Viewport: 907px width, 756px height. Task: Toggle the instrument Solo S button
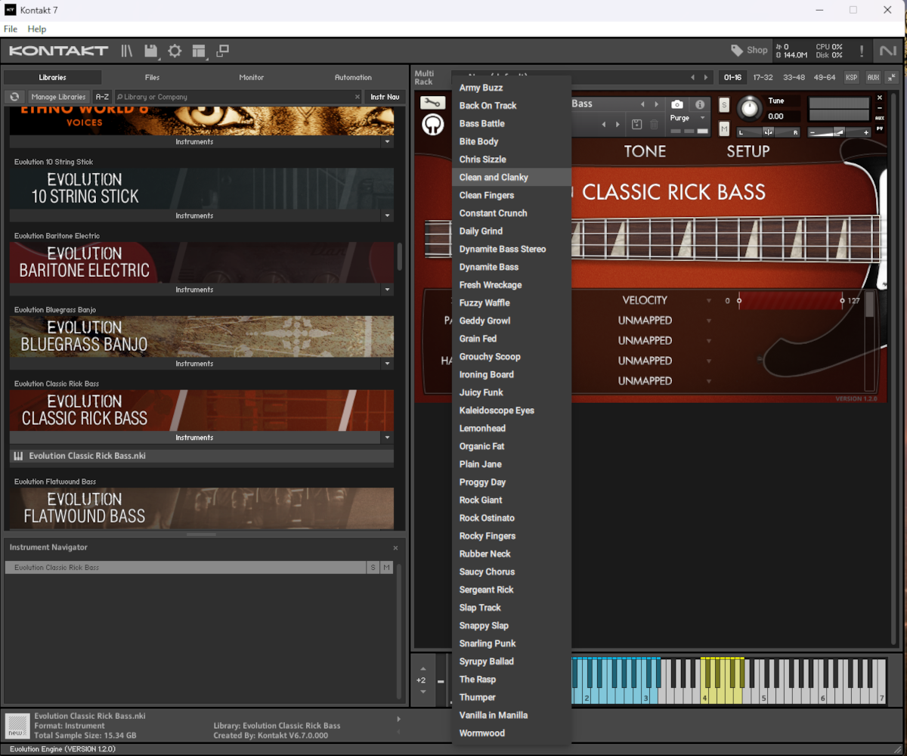coord(724,104)
